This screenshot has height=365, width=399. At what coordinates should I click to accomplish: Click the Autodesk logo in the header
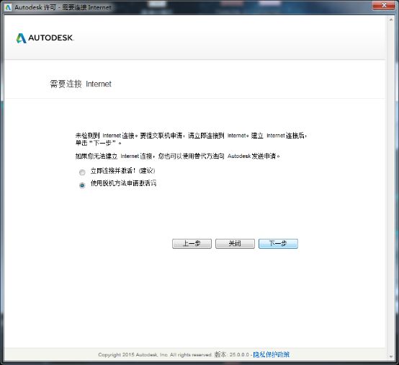click(x=45, y=38)
